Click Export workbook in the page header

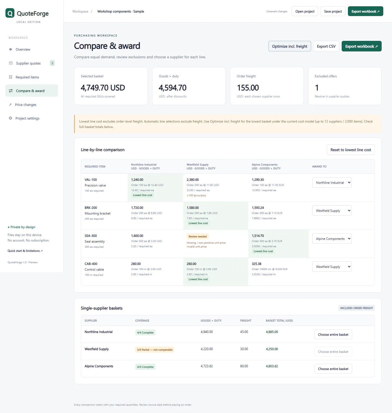(x=362, y=46)
